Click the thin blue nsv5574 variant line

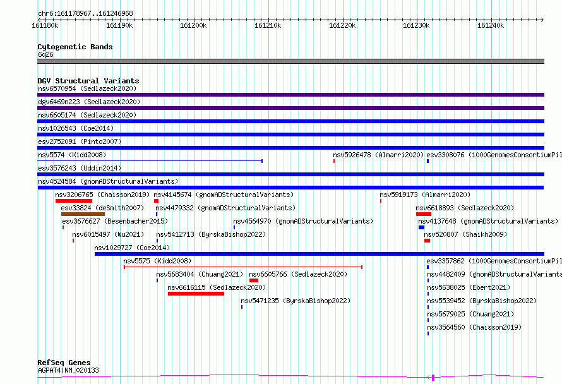pyautogui.click(x=150, y=161)
